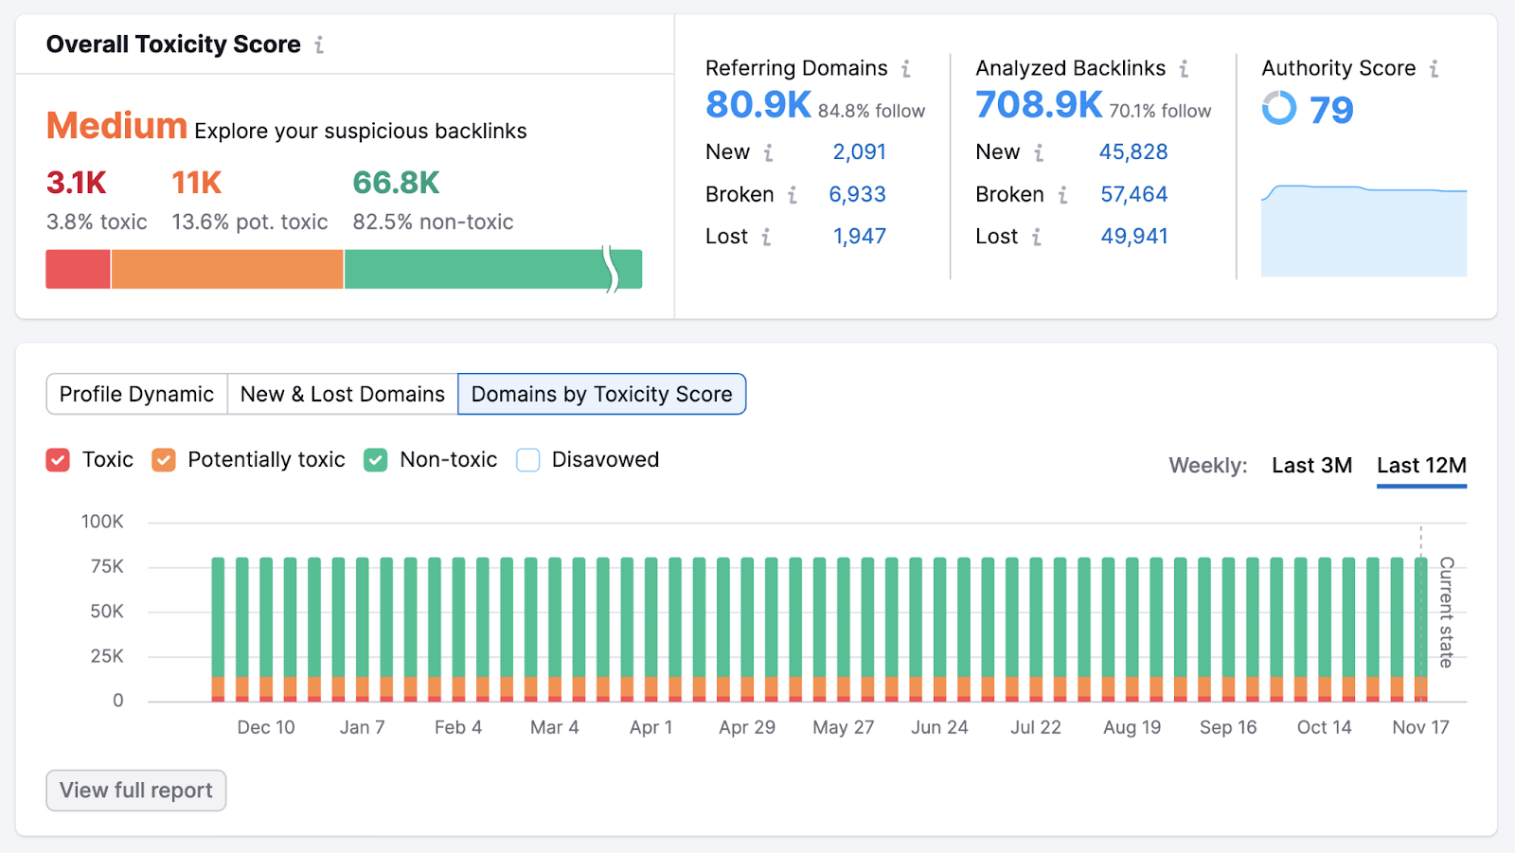Click info icon next to Authority Score

click(1434, 68)
